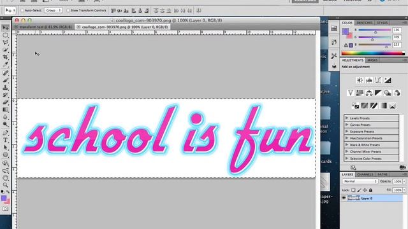This screenshot has width=408, height=229.
Task: Toggle the Auto-Select checkbox
Action: coord(22,10)
